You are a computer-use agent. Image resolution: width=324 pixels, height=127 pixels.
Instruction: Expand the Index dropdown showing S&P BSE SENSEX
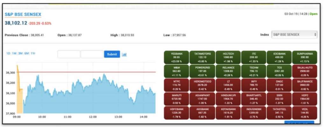pyautogui.click(x=294, y=35)
